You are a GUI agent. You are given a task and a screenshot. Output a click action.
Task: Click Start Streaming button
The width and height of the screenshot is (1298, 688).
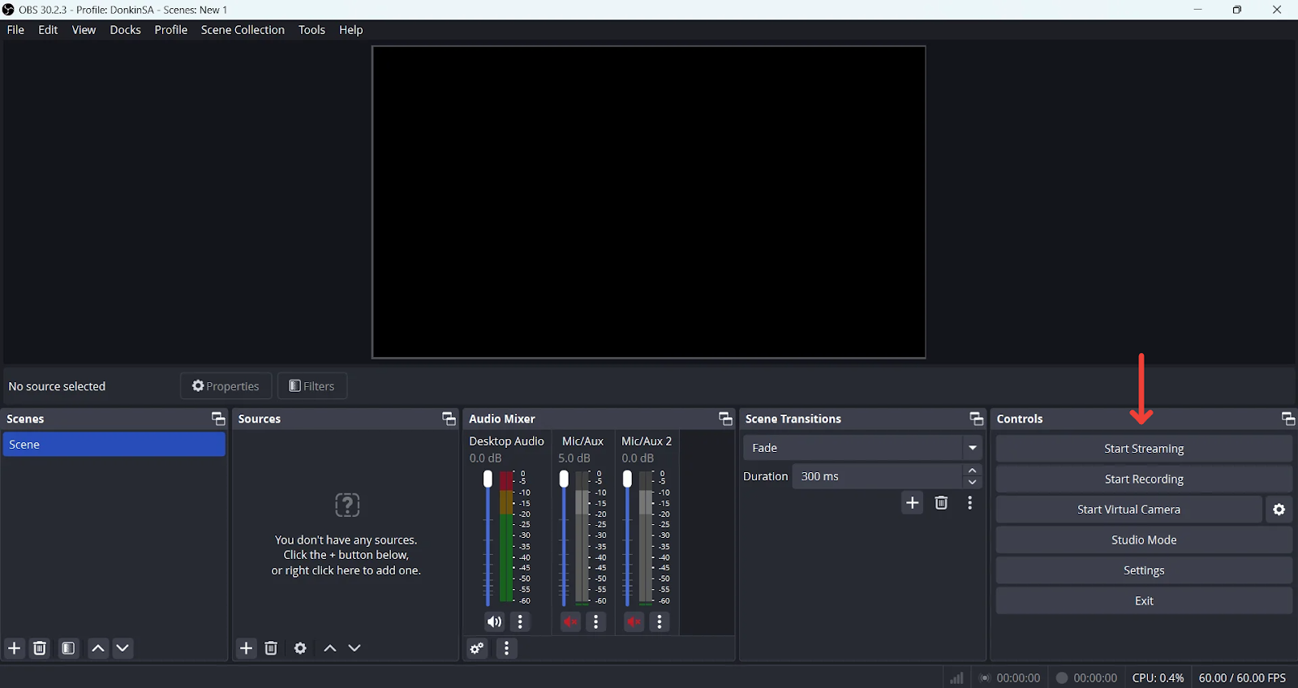coord(1144,449)
